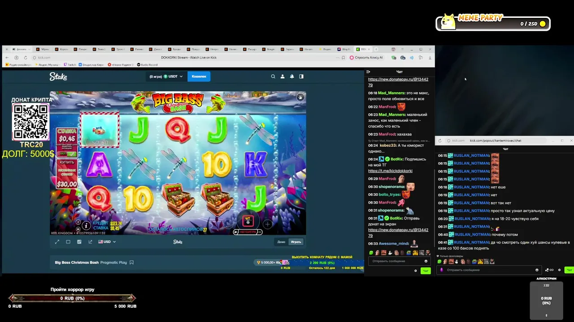Click username kobez33 in chat
The image size is (574, 322).
click(388, 145)
